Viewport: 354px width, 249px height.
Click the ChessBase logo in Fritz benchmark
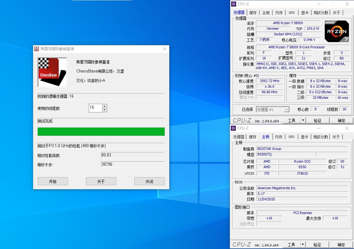tap(52, 72)
